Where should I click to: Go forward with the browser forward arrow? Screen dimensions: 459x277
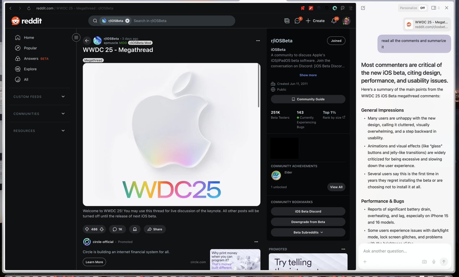click(20, 8)
